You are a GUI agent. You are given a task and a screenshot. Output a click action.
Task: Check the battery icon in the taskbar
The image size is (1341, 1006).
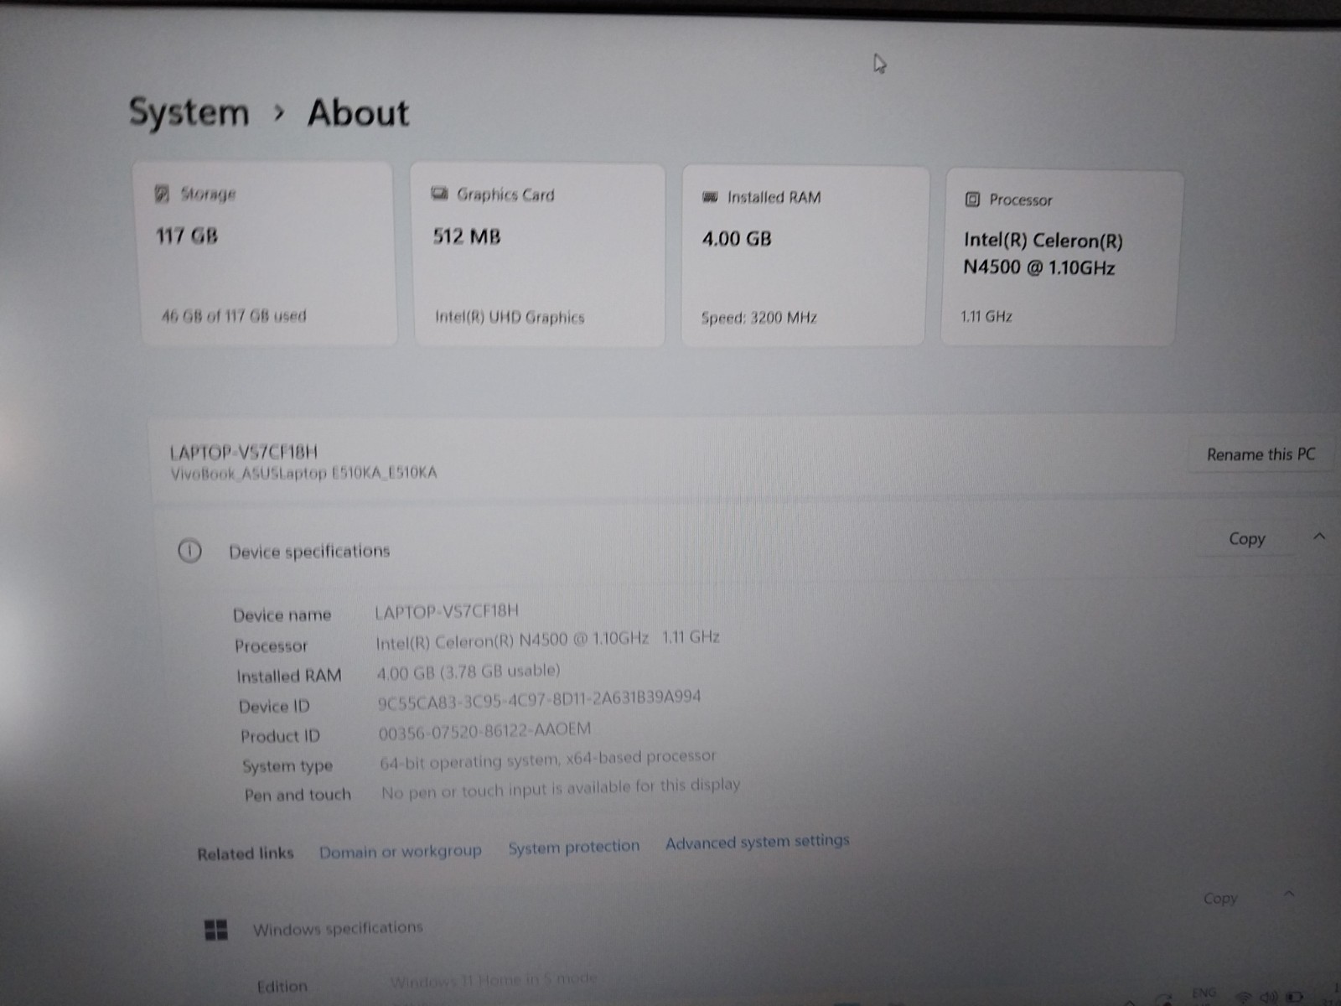point(1295,997)
